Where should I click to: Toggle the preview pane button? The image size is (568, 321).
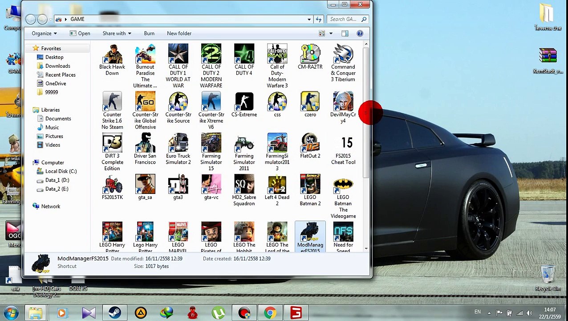(345, 33)
